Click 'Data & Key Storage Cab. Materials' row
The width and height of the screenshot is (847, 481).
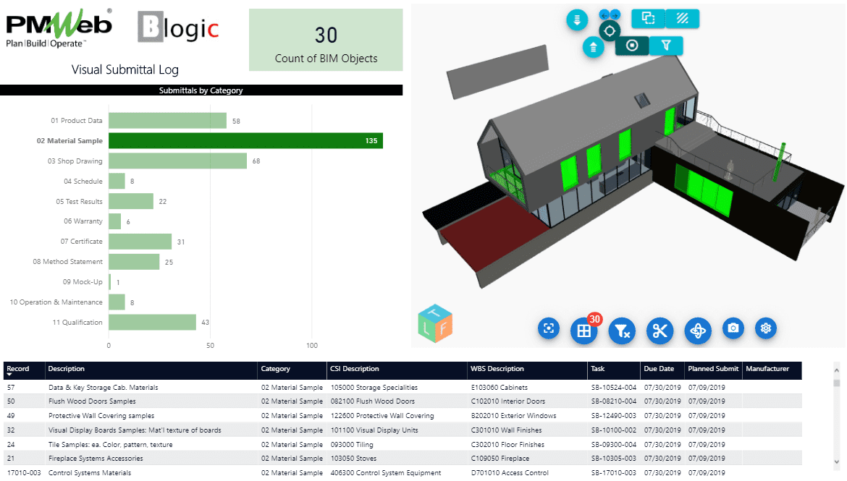click(x=403, y=387)
